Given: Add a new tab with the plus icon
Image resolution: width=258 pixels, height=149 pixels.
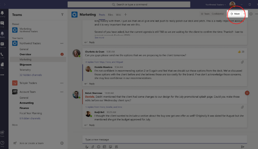Looking at the screenshot, I should 125,15.
